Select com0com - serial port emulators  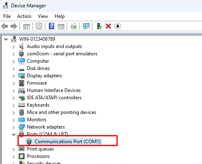coord(62,54)
